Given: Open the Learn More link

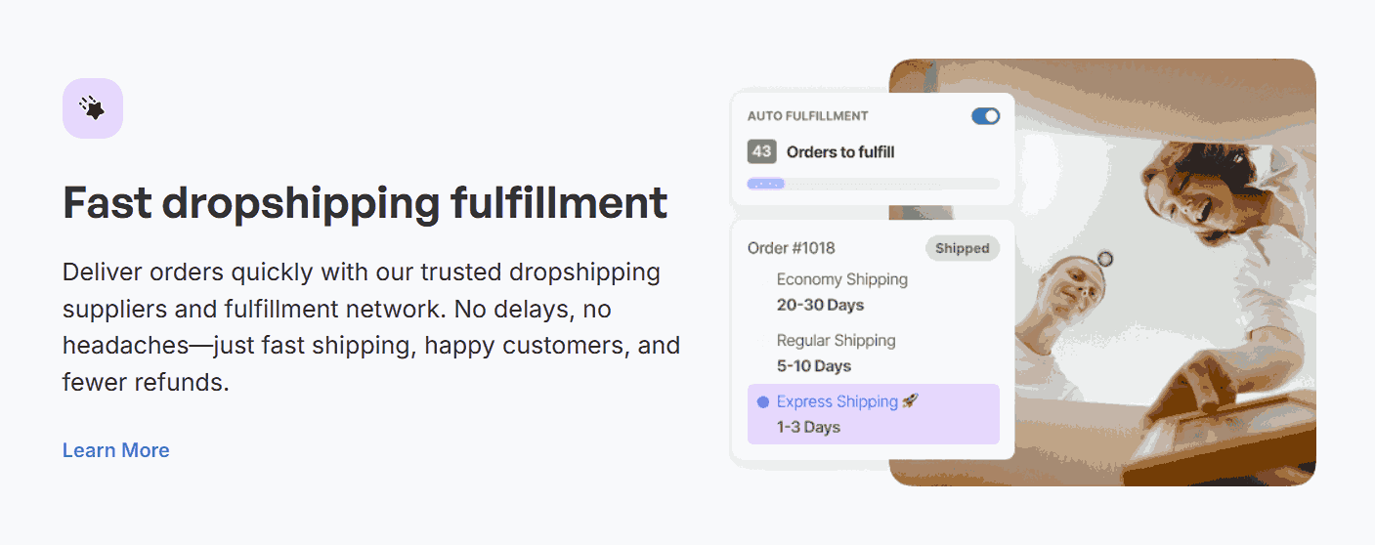Looking at the screenshot, I should point(116,450).
